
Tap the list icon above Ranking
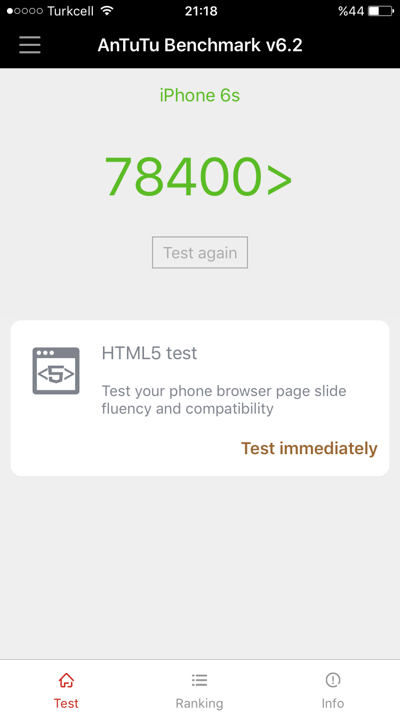199,681
